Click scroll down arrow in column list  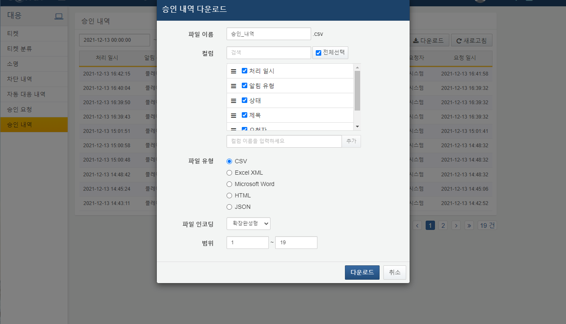point(357,127)
